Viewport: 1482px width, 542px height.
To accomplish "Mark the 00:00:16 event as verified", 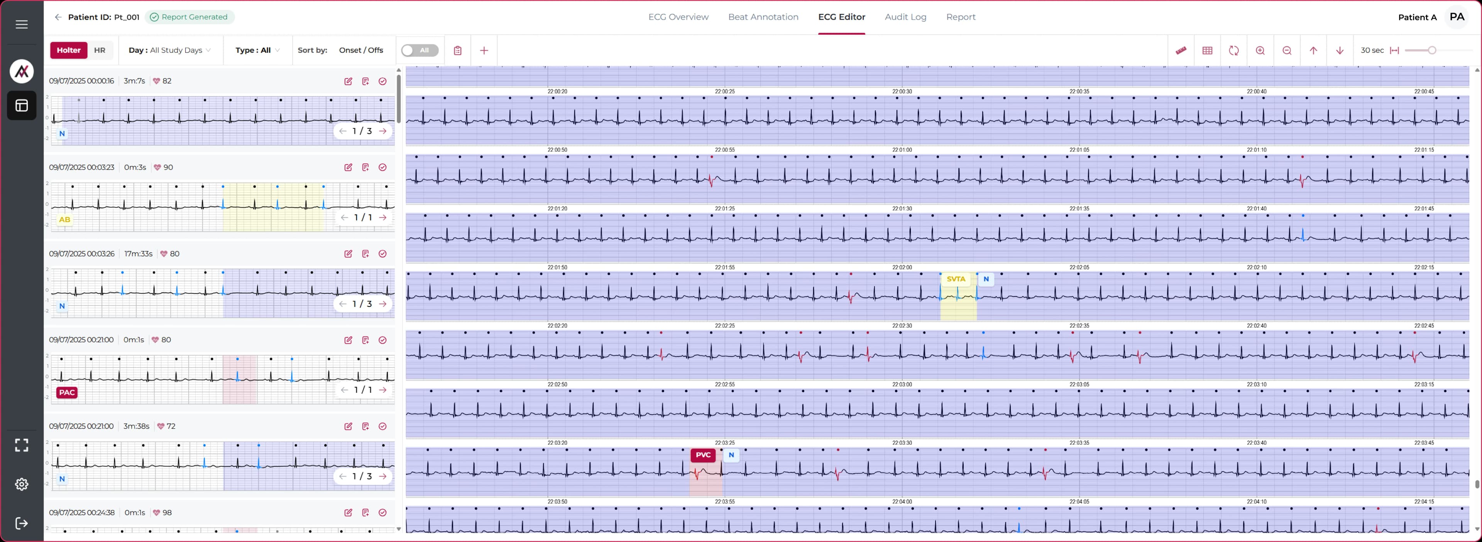I will pos(382,81).
